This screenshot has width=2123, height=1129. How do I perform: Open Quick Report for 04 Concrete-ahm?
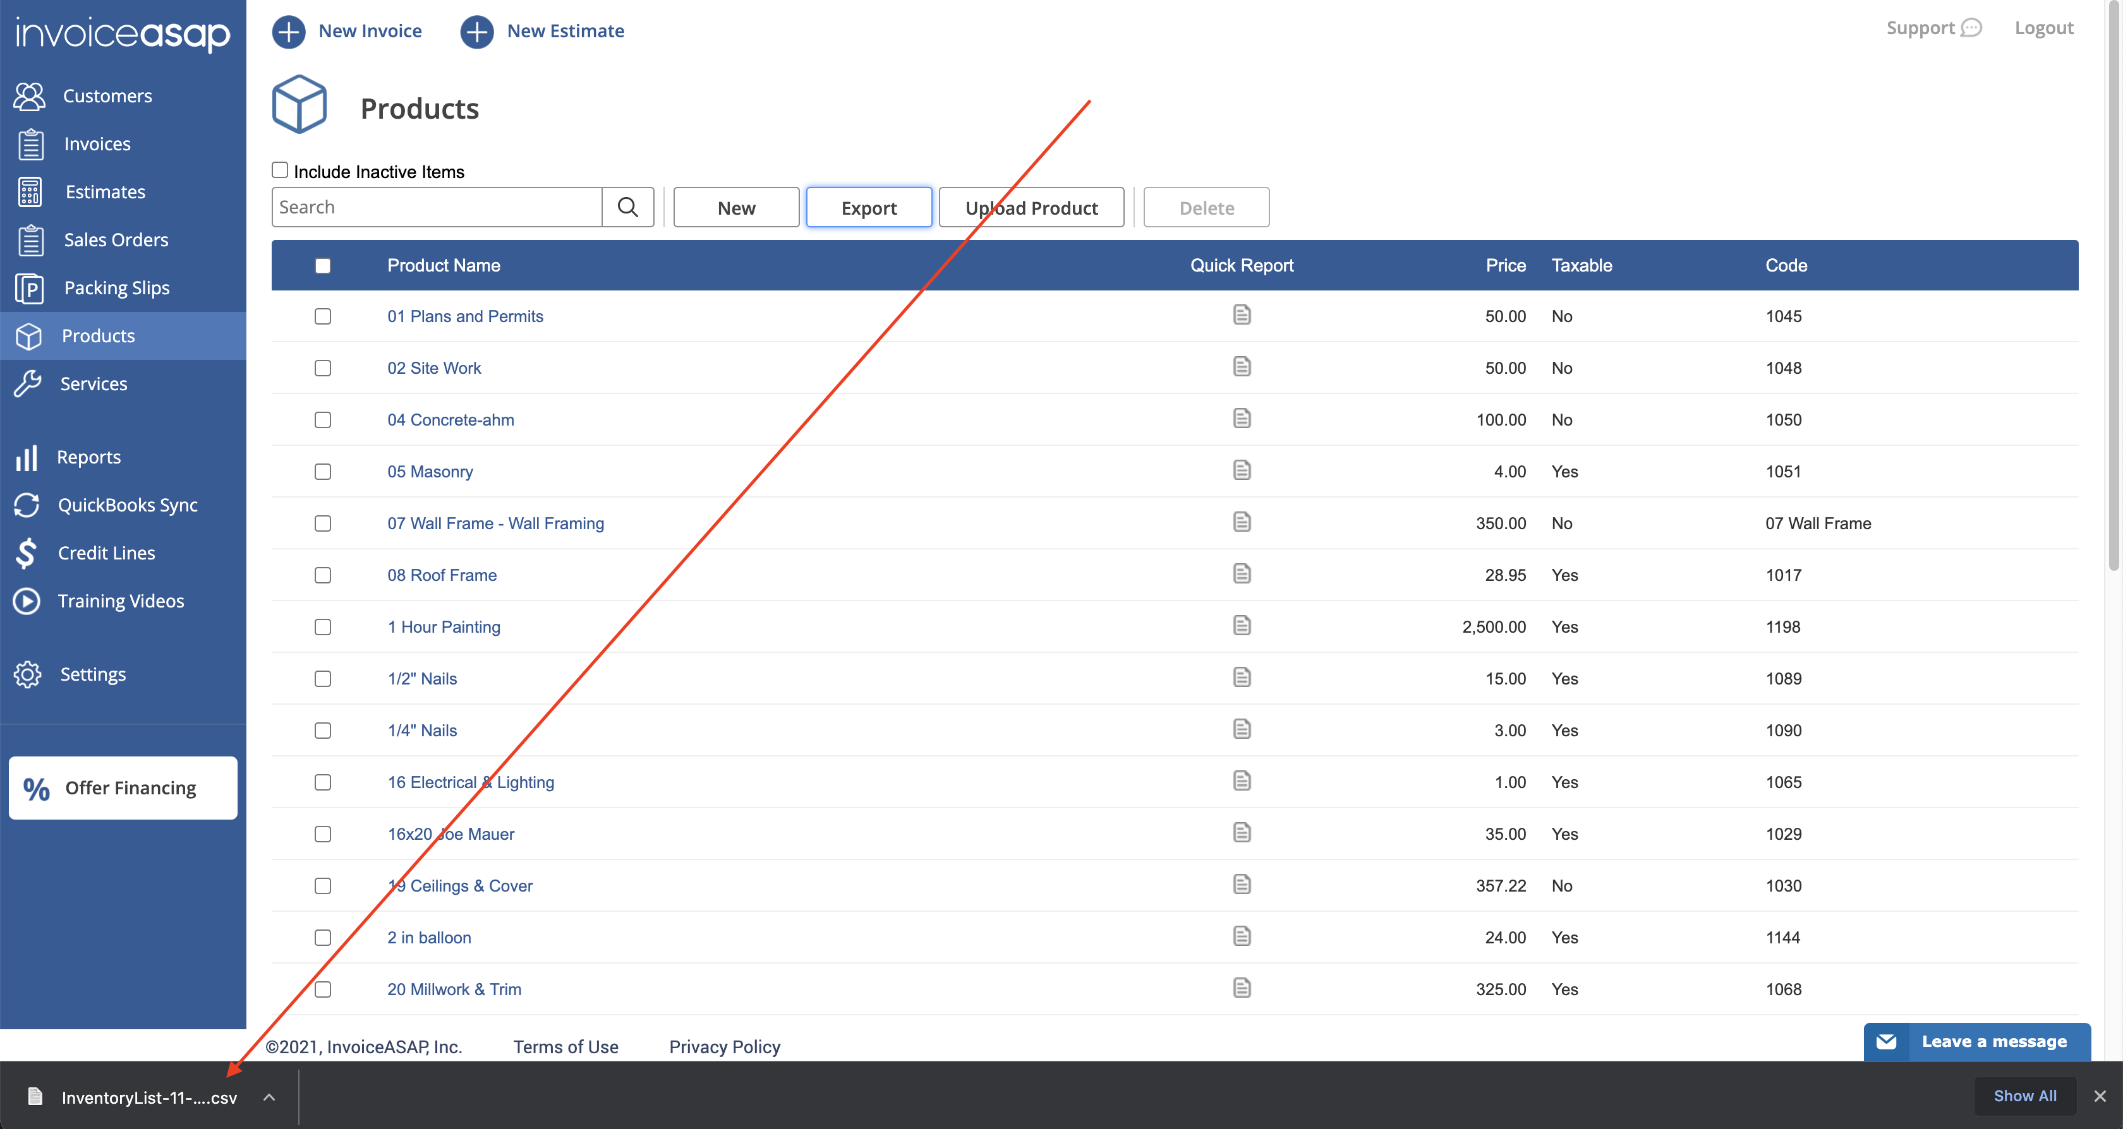pos(1242,419)
